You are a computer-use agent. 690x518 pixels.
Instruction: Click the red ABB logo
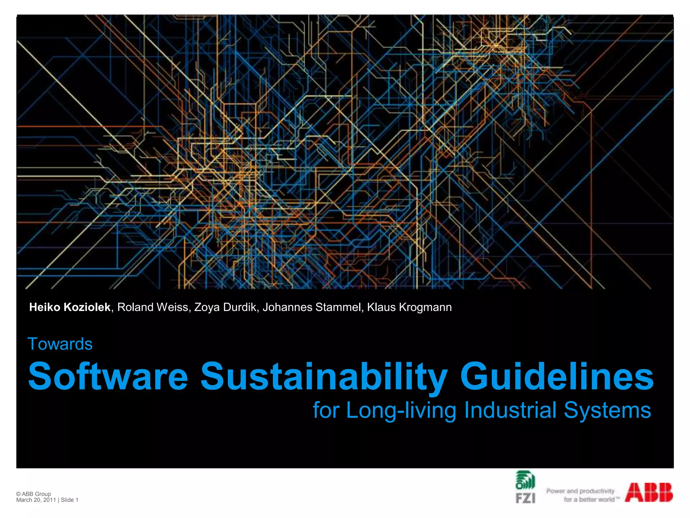pyautogui.click(x=649, y=492)
